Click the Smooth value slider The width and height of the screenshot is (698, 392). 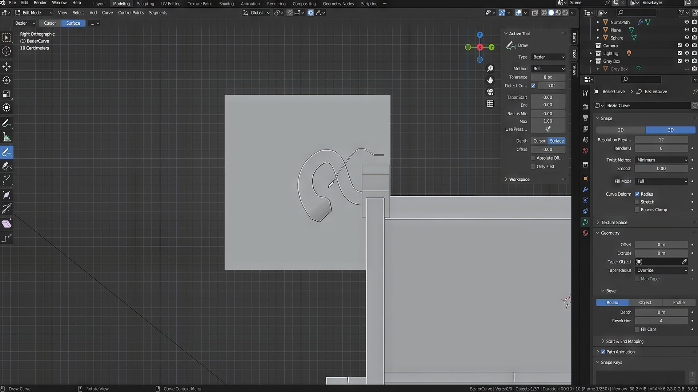click(661, 168)
